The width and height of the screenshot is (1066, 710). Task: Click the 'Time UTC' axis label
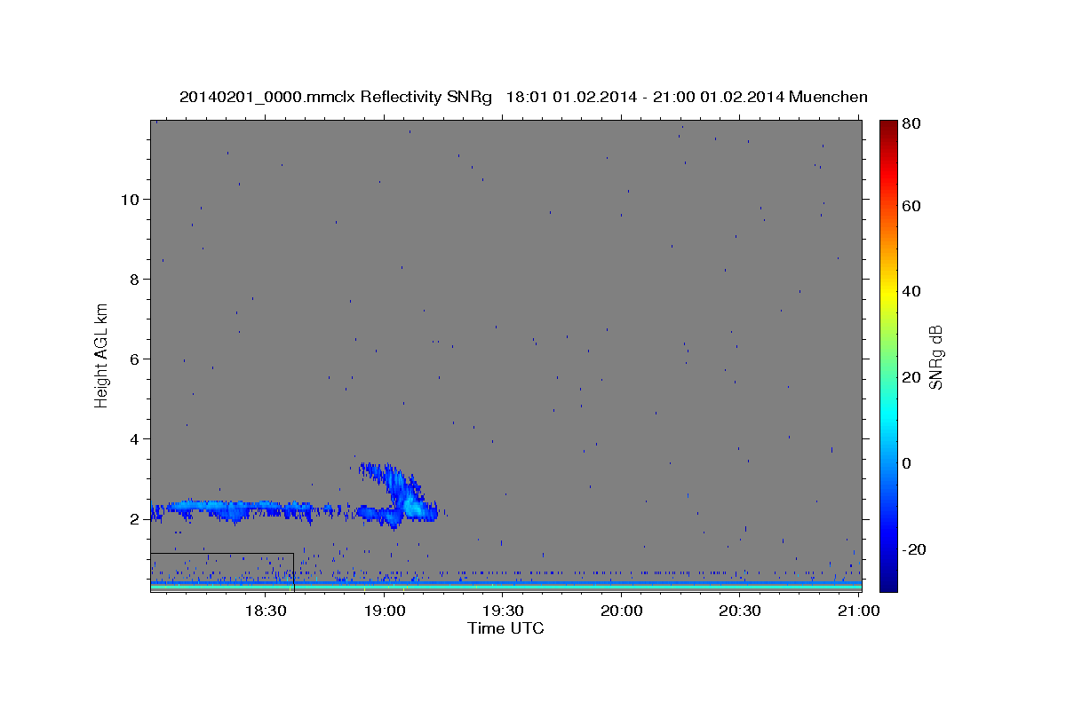(x=505, y=628)
